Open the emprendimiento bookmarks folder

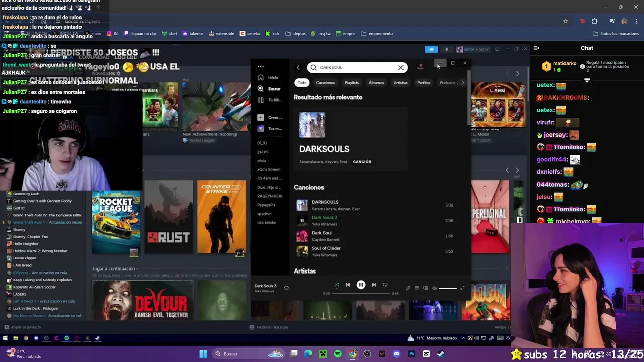click(377, 34)
